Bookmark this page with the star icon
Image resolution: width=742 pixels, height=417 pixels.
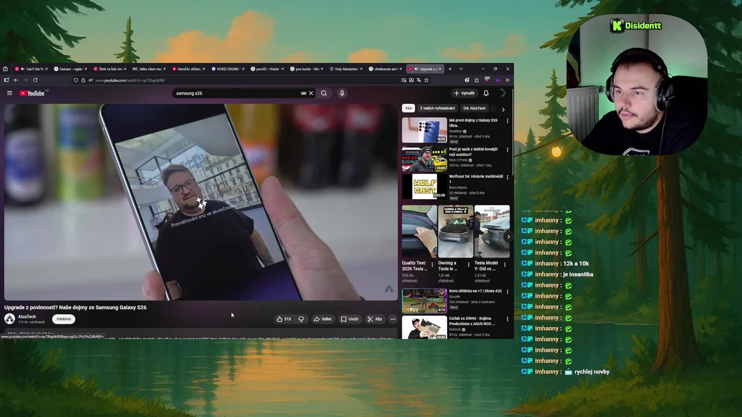(x=427, y=80)
